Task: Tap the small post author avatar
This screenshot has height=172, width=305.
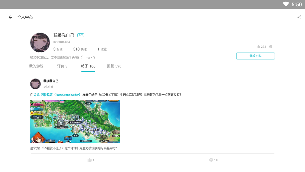Action: click(x=35, y=84)
